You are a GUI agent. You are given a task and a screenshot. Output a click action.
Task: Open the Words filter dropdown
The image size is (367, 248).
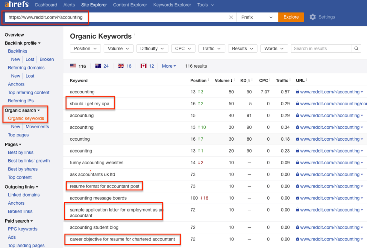[274, 49]
